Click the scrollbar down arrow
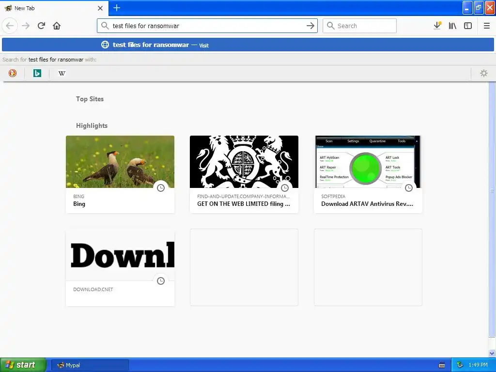 (x=492, y=353)
